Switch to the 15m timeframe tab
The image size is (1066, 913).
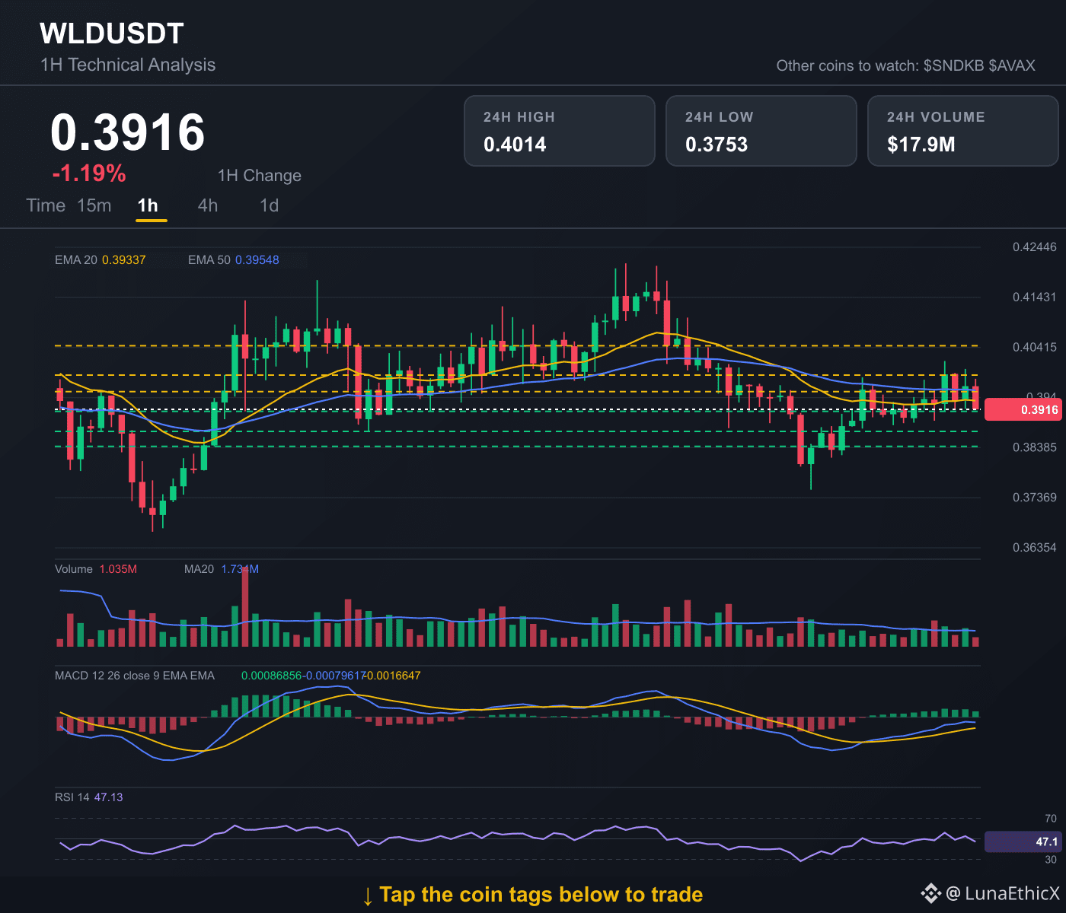click(94, 205)
